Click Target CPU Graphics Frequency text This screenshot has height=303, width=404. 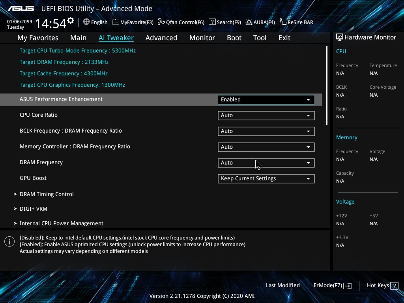coord(73,85)
